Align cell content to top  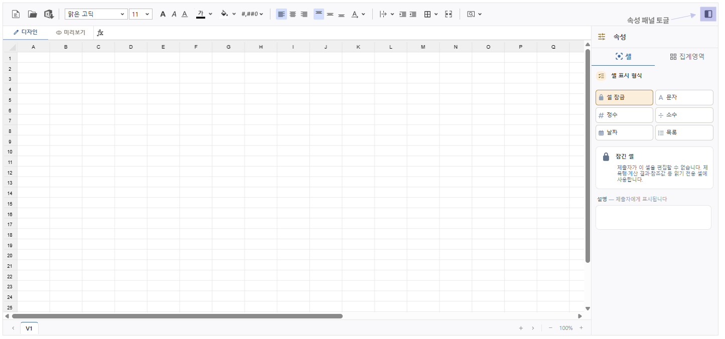[319, 14]
